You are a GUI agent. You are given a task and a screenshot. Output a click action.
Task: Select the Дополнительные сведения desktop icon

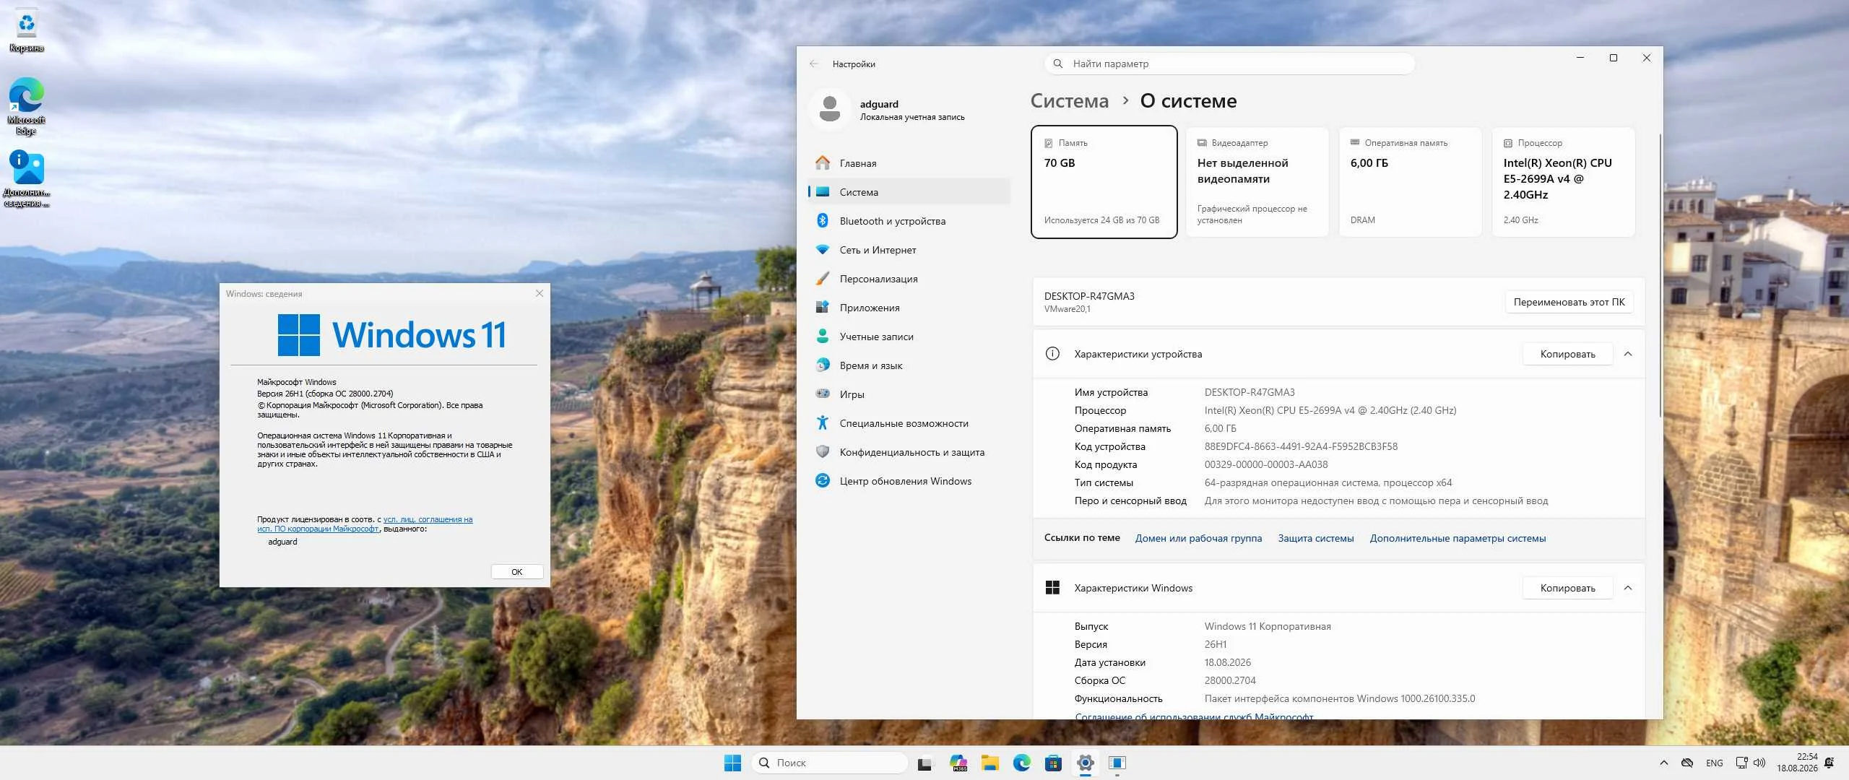point(27,178)
